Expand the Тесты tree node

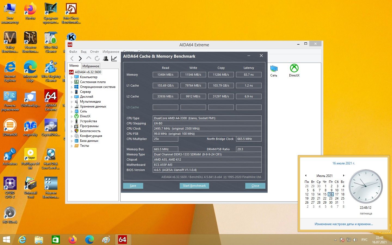tap(72, 146)
